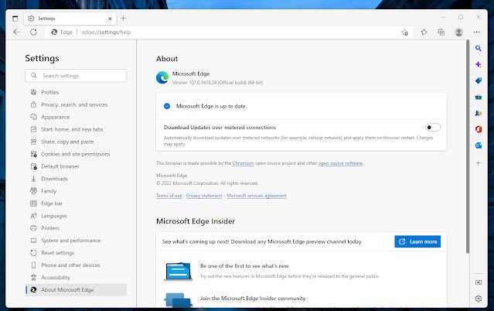Go back with the back arrow
This screenshot has height=311, width=494.
(x=17, y=32)
